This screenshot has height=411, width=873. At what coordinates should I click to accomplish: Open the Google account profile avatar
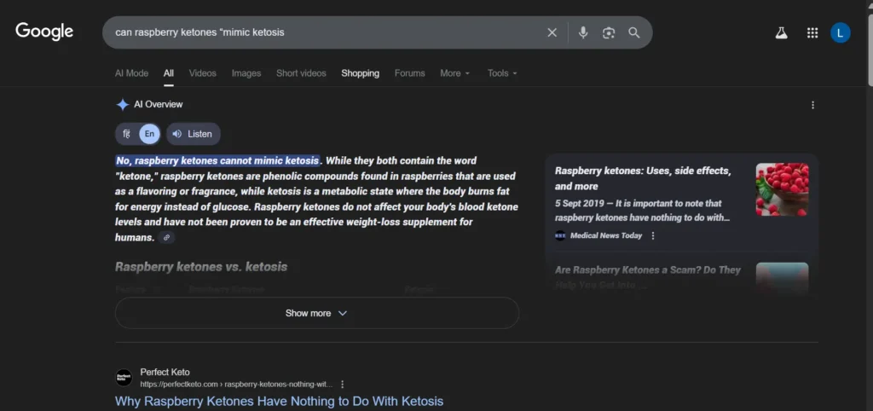pos(841,33)
